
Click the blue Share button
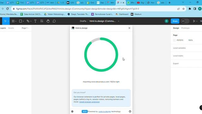tap(175, 21)
